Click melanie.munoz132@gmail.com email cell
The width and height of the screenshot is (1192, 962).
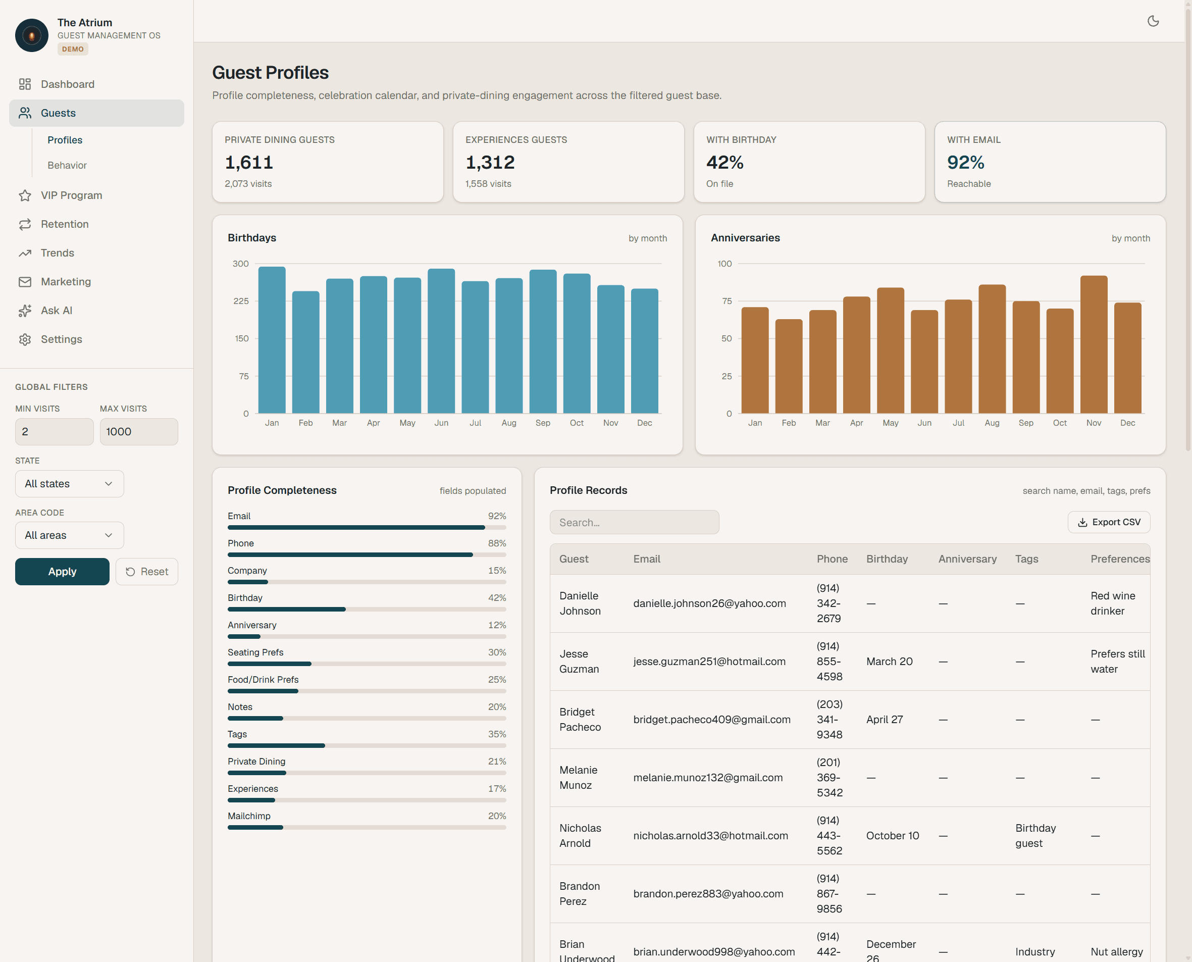point(708,778)
